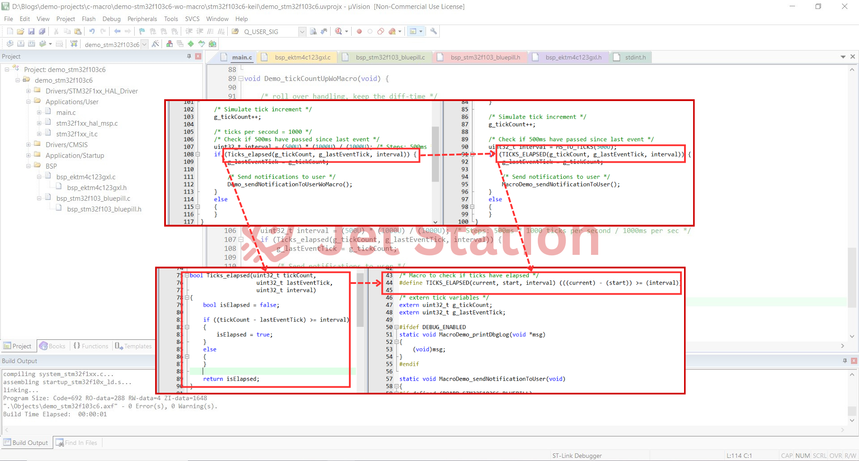Toggle bookmark using the blue flag icon
The width and height of the screenshot is (859, 461).
(x=142, y=31)
